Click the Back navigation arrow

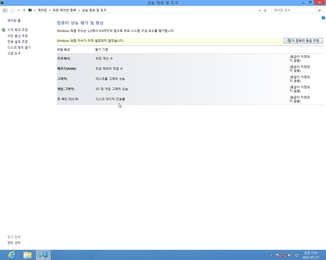5,10
